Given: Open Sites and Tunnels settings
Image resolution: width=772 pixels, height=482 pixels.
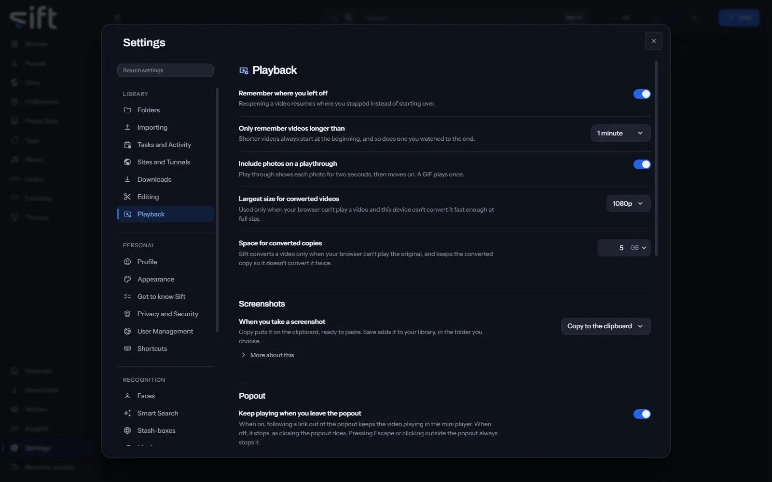Looking at the screenshot, I should click(165, 162).
